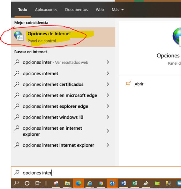Open Google Chrome from the taskbar
Image resolution: width=181 pixels, height=189 pixels.
pyautogui.click(x=101, y=183)
